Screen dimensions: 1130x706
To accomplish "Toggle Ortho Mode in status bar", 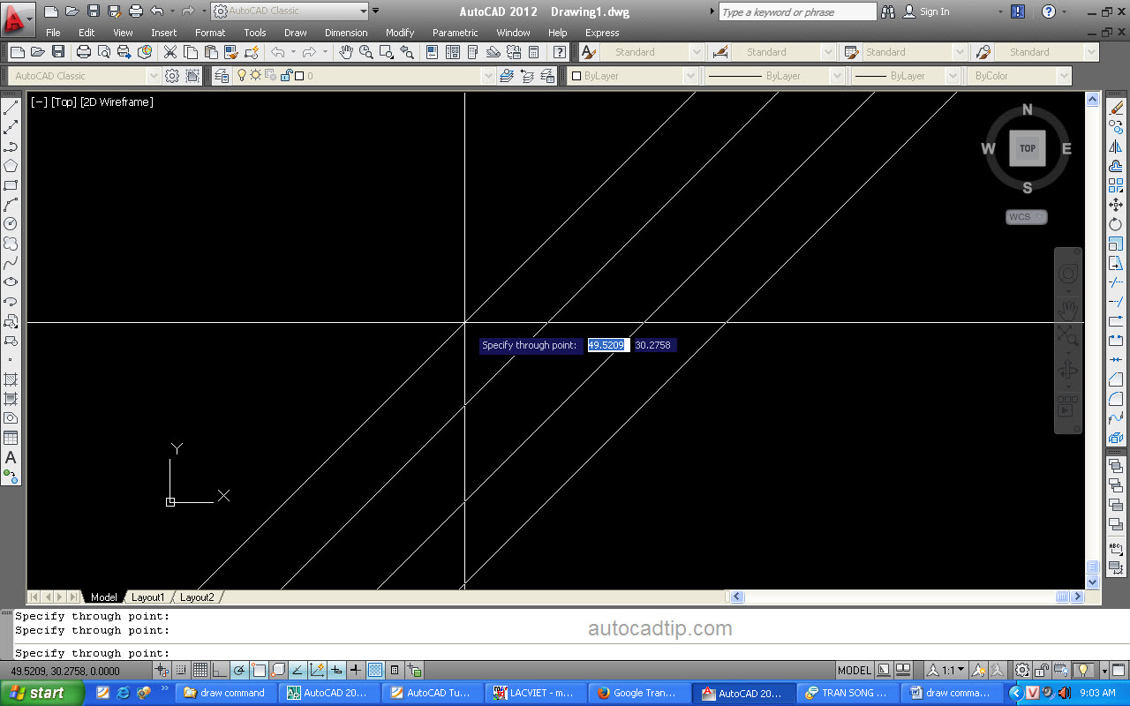I will point(220,670).
